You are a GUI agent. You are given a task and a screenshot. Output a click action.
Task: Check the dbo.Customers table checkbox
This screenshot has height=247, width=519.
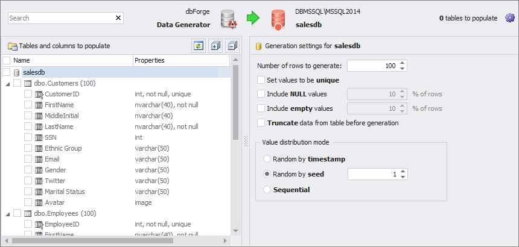(18, 83)
